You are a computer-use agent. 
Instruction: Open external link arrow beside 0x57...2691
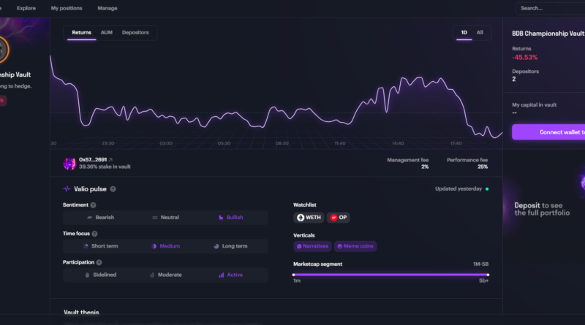pos(111,159)
